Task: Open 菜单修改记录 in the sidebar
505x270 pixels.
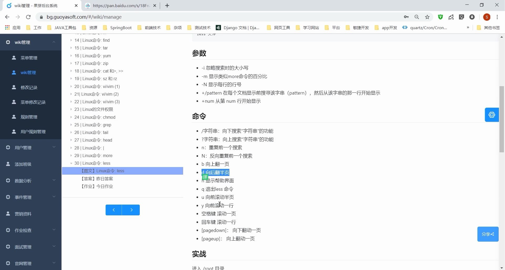Action: pyautogui.click(x=31, y=102)
